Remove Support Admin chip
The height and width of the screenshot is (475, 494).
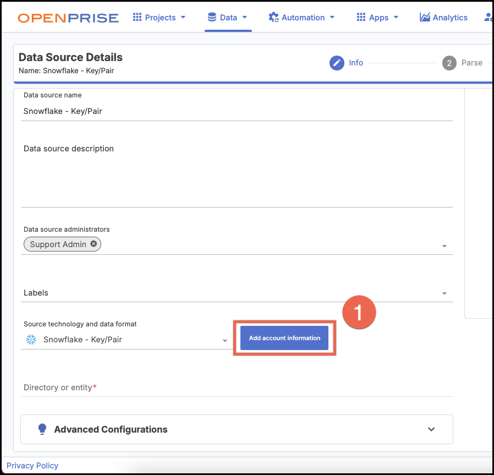(94, 244)
